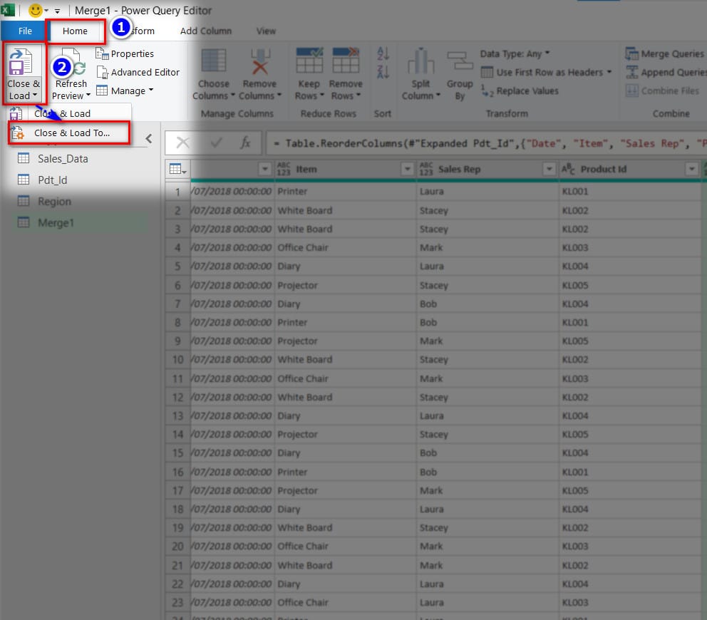707x620 pixels.
Task: Select the Sales_Data query in the list
Action: pyautogui.click(x=63, y=158)
